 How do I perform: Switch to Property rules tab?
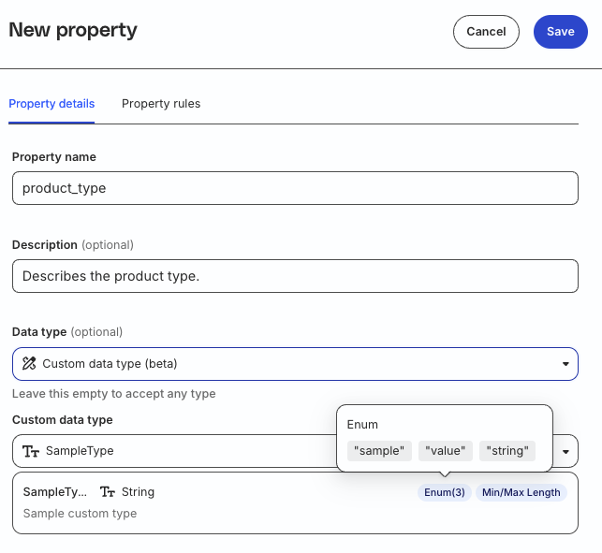[x=161, y=104]
